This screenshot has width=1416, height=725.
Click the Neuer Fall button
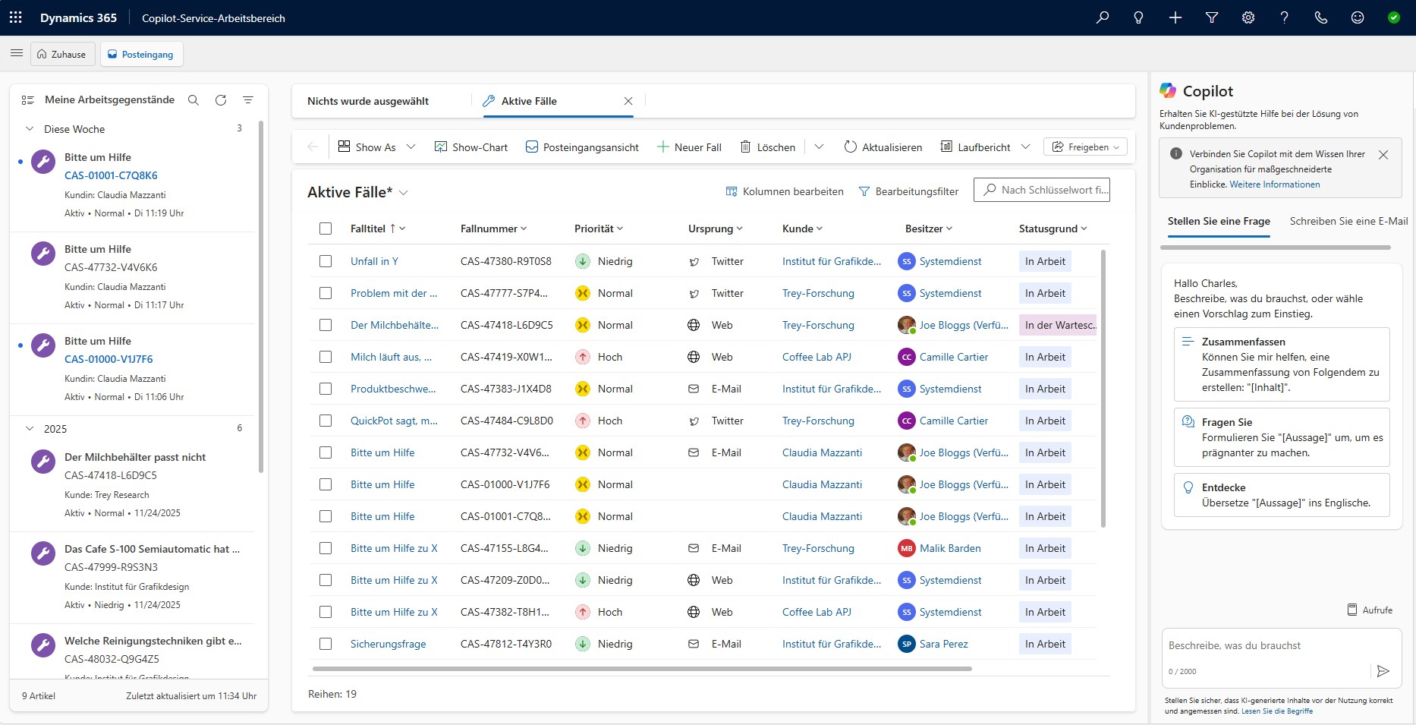(689, 147)
